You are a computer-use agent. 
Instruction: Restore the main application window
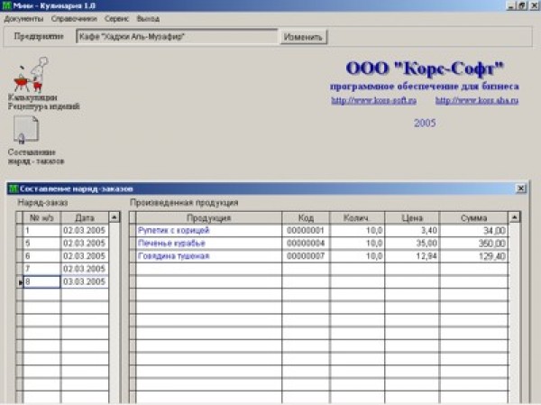tap(522, 5)
